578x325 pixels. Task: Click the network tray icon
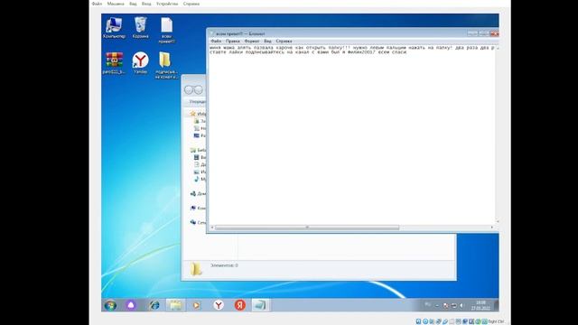click(453, 305)
